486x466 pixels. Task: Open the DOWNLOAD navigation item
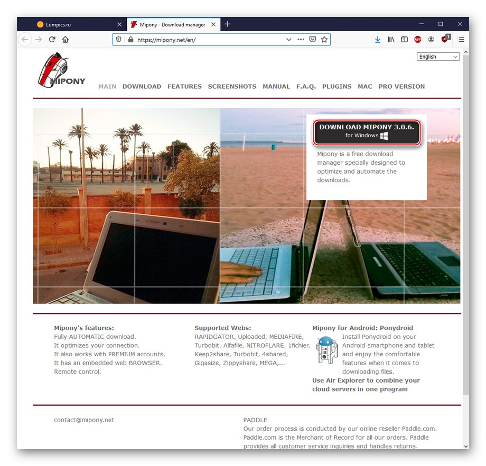142,87
